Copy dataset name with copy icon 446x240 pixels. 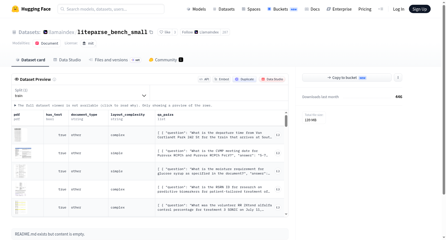[x=151, y=32]
